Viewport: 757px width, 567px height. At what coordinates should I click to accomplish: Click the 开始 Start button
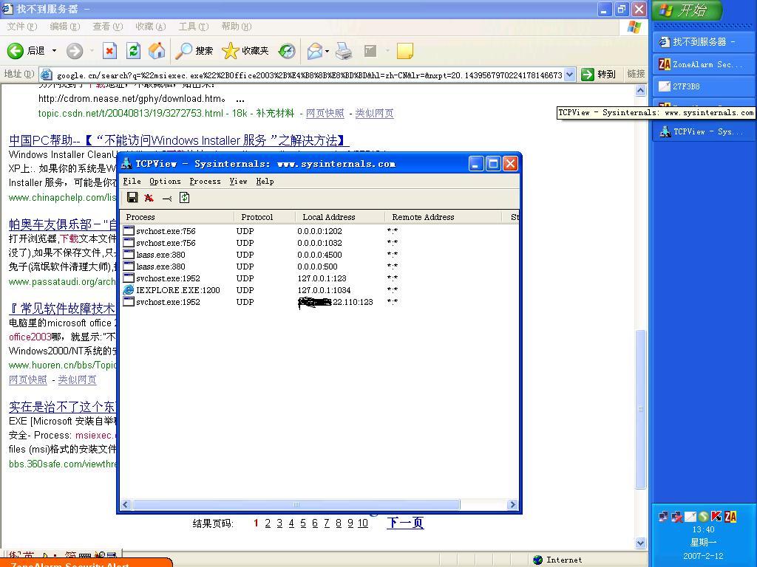click(687, 10)
